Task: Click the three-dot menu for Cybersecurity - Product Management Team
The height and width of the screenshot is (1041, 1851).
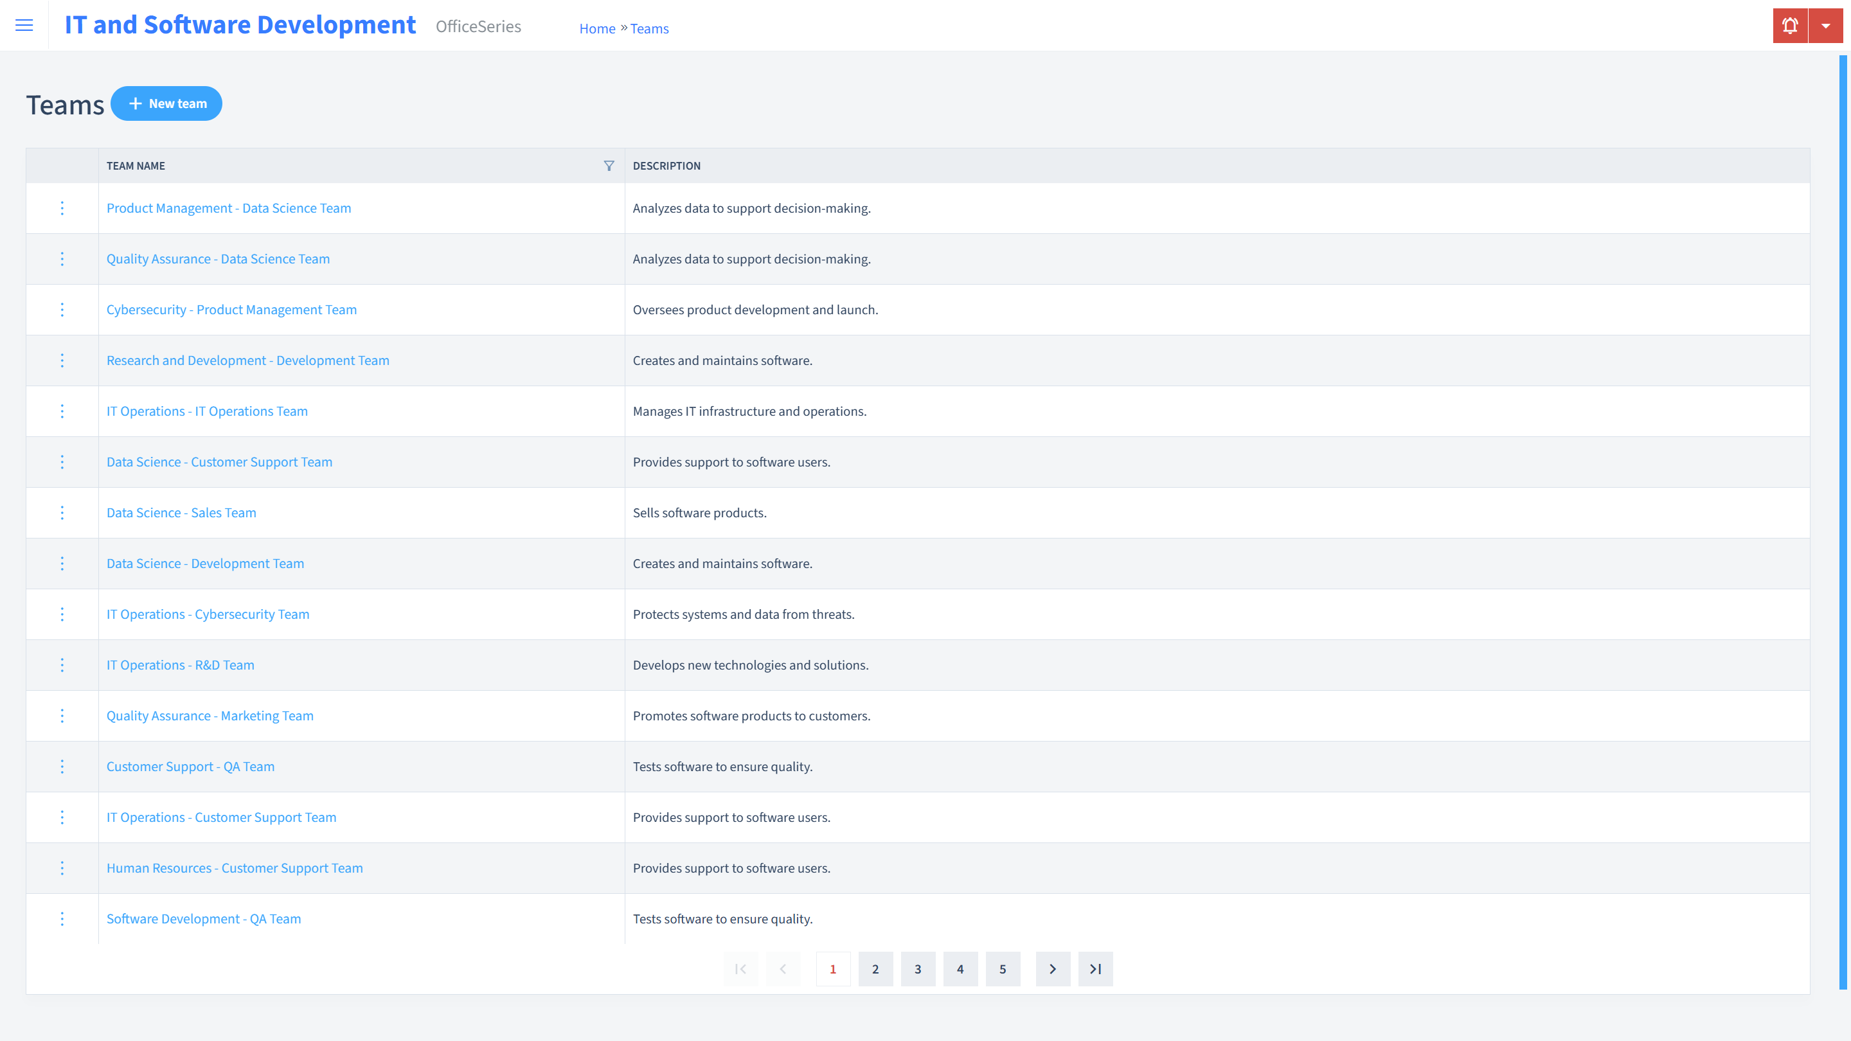Action: [x=61, y=309]
